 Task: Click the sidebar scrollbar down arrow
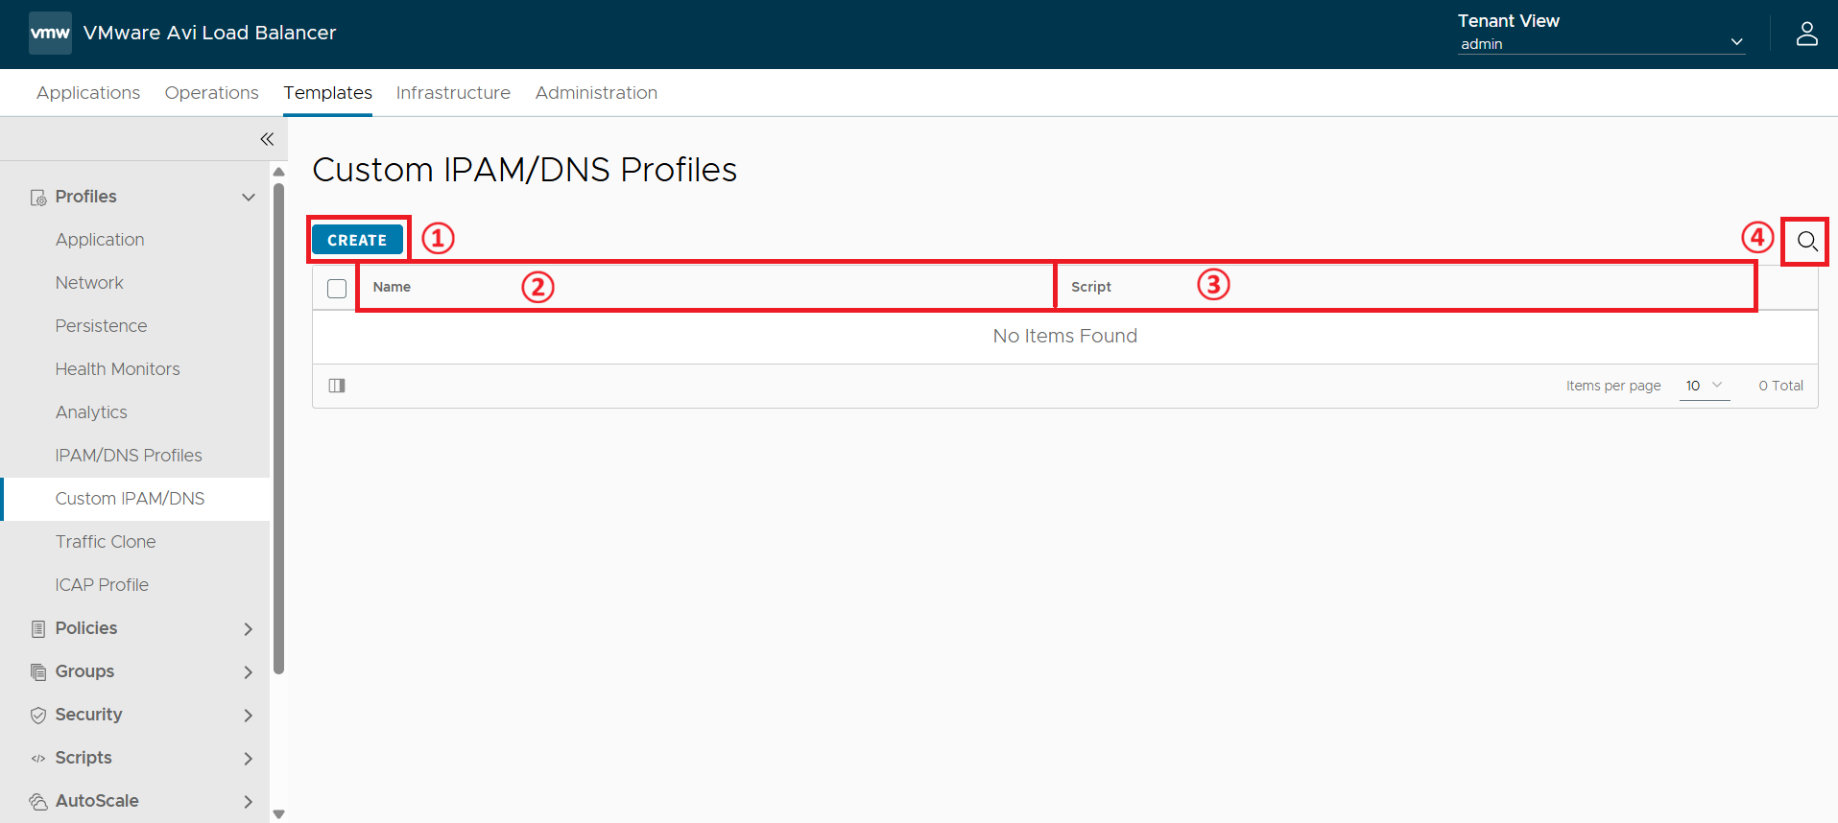click(x=278, y=814)
